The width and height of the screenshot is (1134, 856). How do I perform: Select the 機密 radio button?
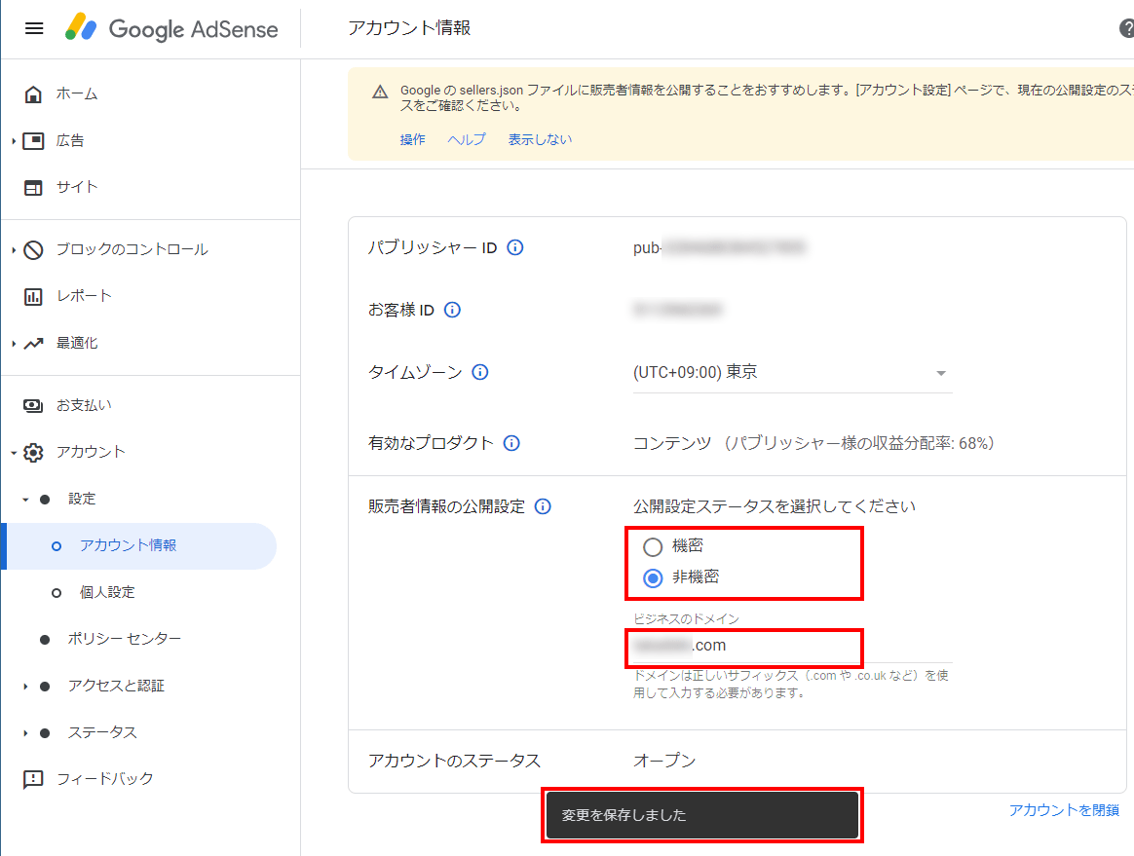(653, 546)
